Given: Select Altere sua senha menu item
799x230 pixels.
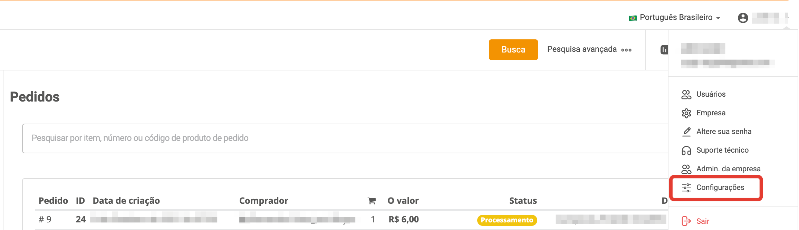Looking at the screenshot, I should [x=724, y=132].
